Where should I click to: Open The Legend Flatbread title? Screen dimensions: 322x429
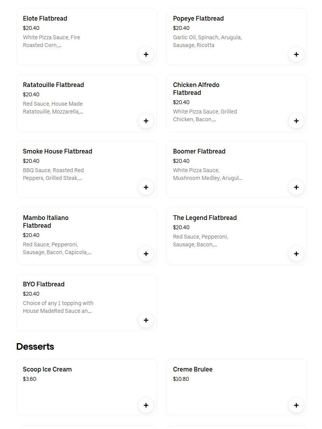point(205,218)
